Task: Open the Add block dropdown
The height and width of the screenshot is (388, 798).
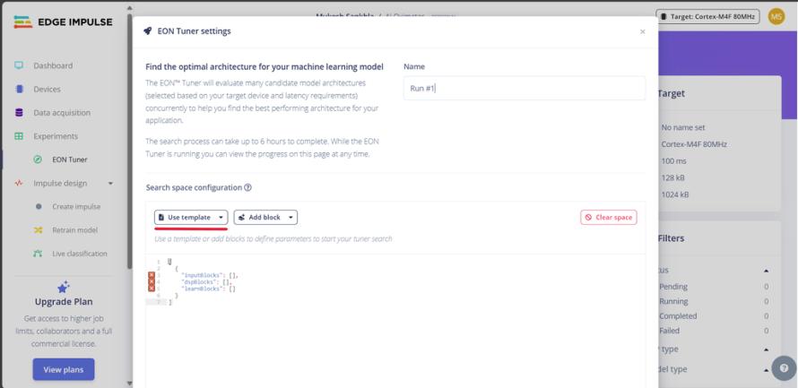Action: click(265, 218)
